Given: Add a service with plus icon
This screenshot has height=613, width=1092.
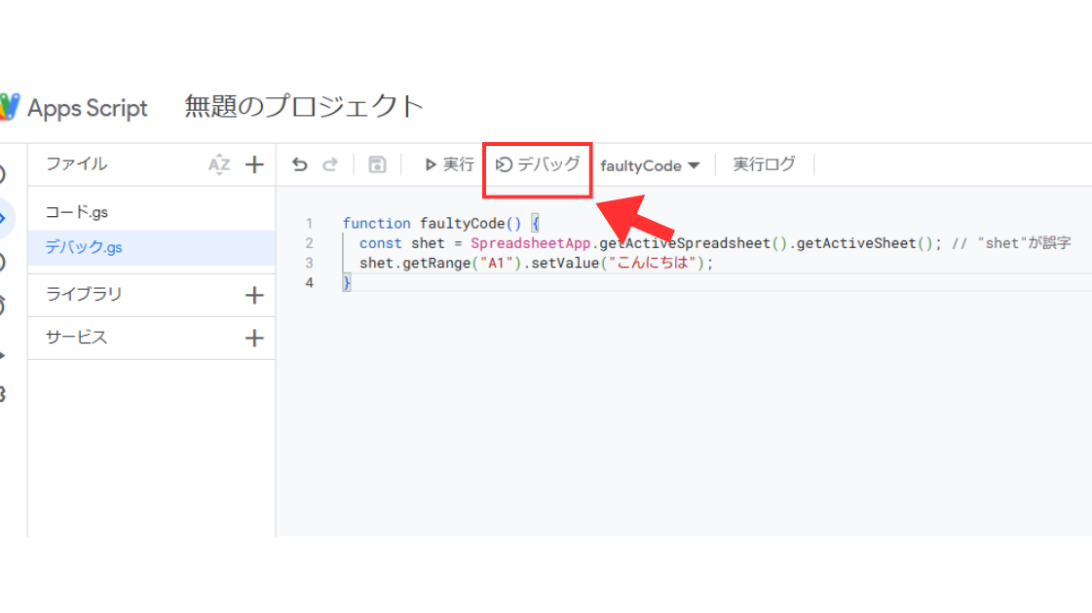Looking at the screenshot, I should tap(255, 339).
